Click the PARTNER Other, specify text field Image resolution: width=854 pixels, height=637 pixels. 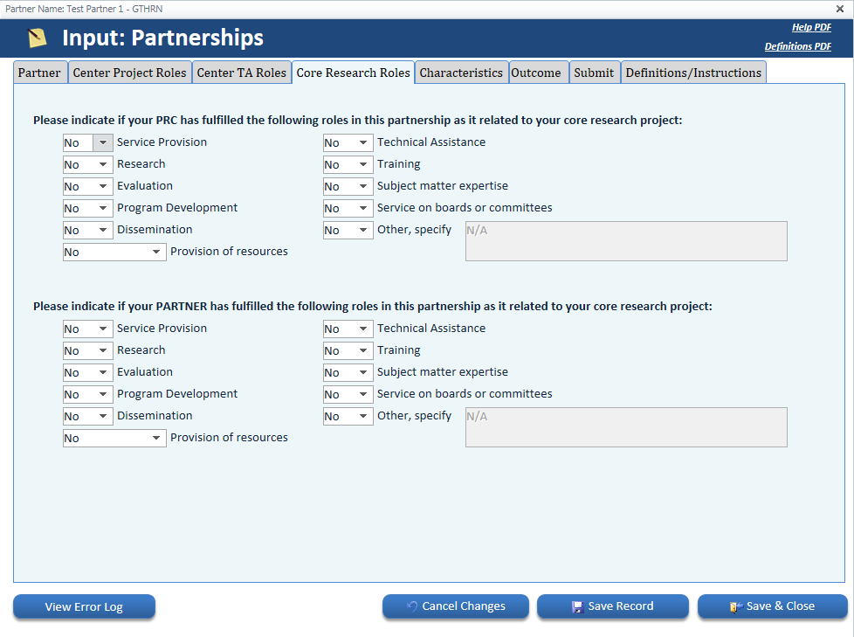(x=626, y=427)
